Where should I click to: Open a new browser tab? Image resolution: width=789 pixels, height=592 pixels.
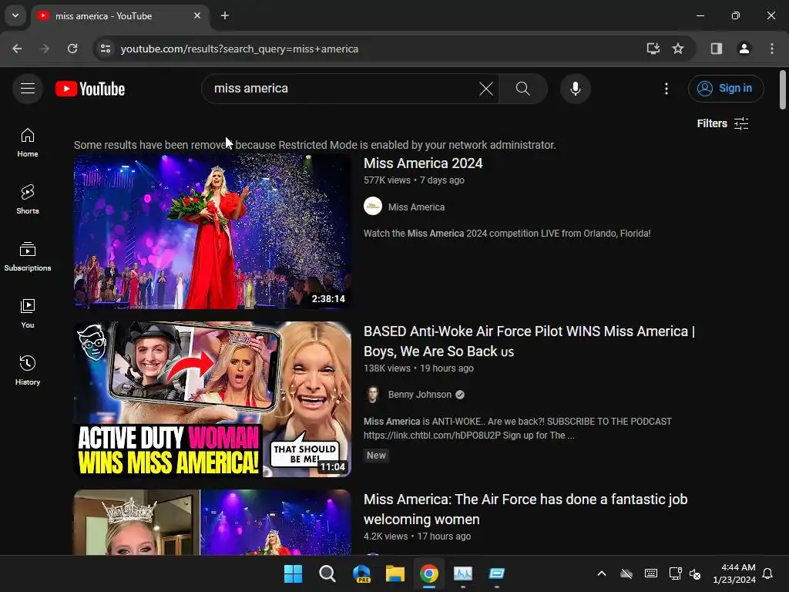(x=225, y=15)
